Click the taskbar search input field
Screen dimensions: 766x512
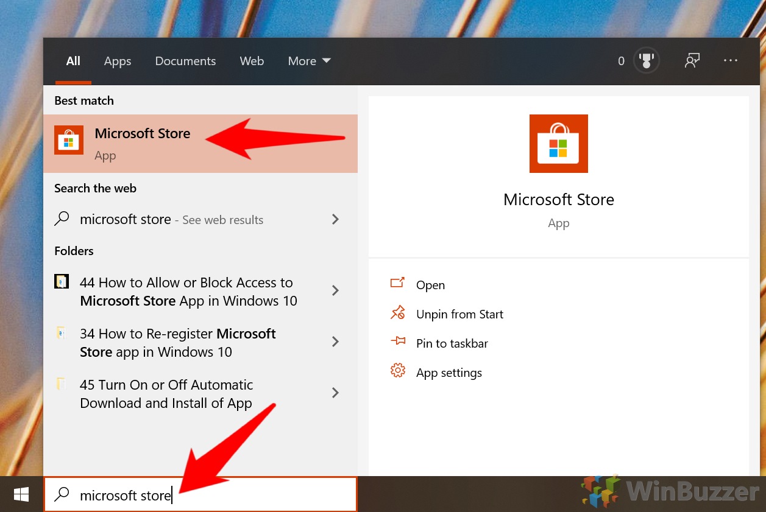[x=200, y=494]
